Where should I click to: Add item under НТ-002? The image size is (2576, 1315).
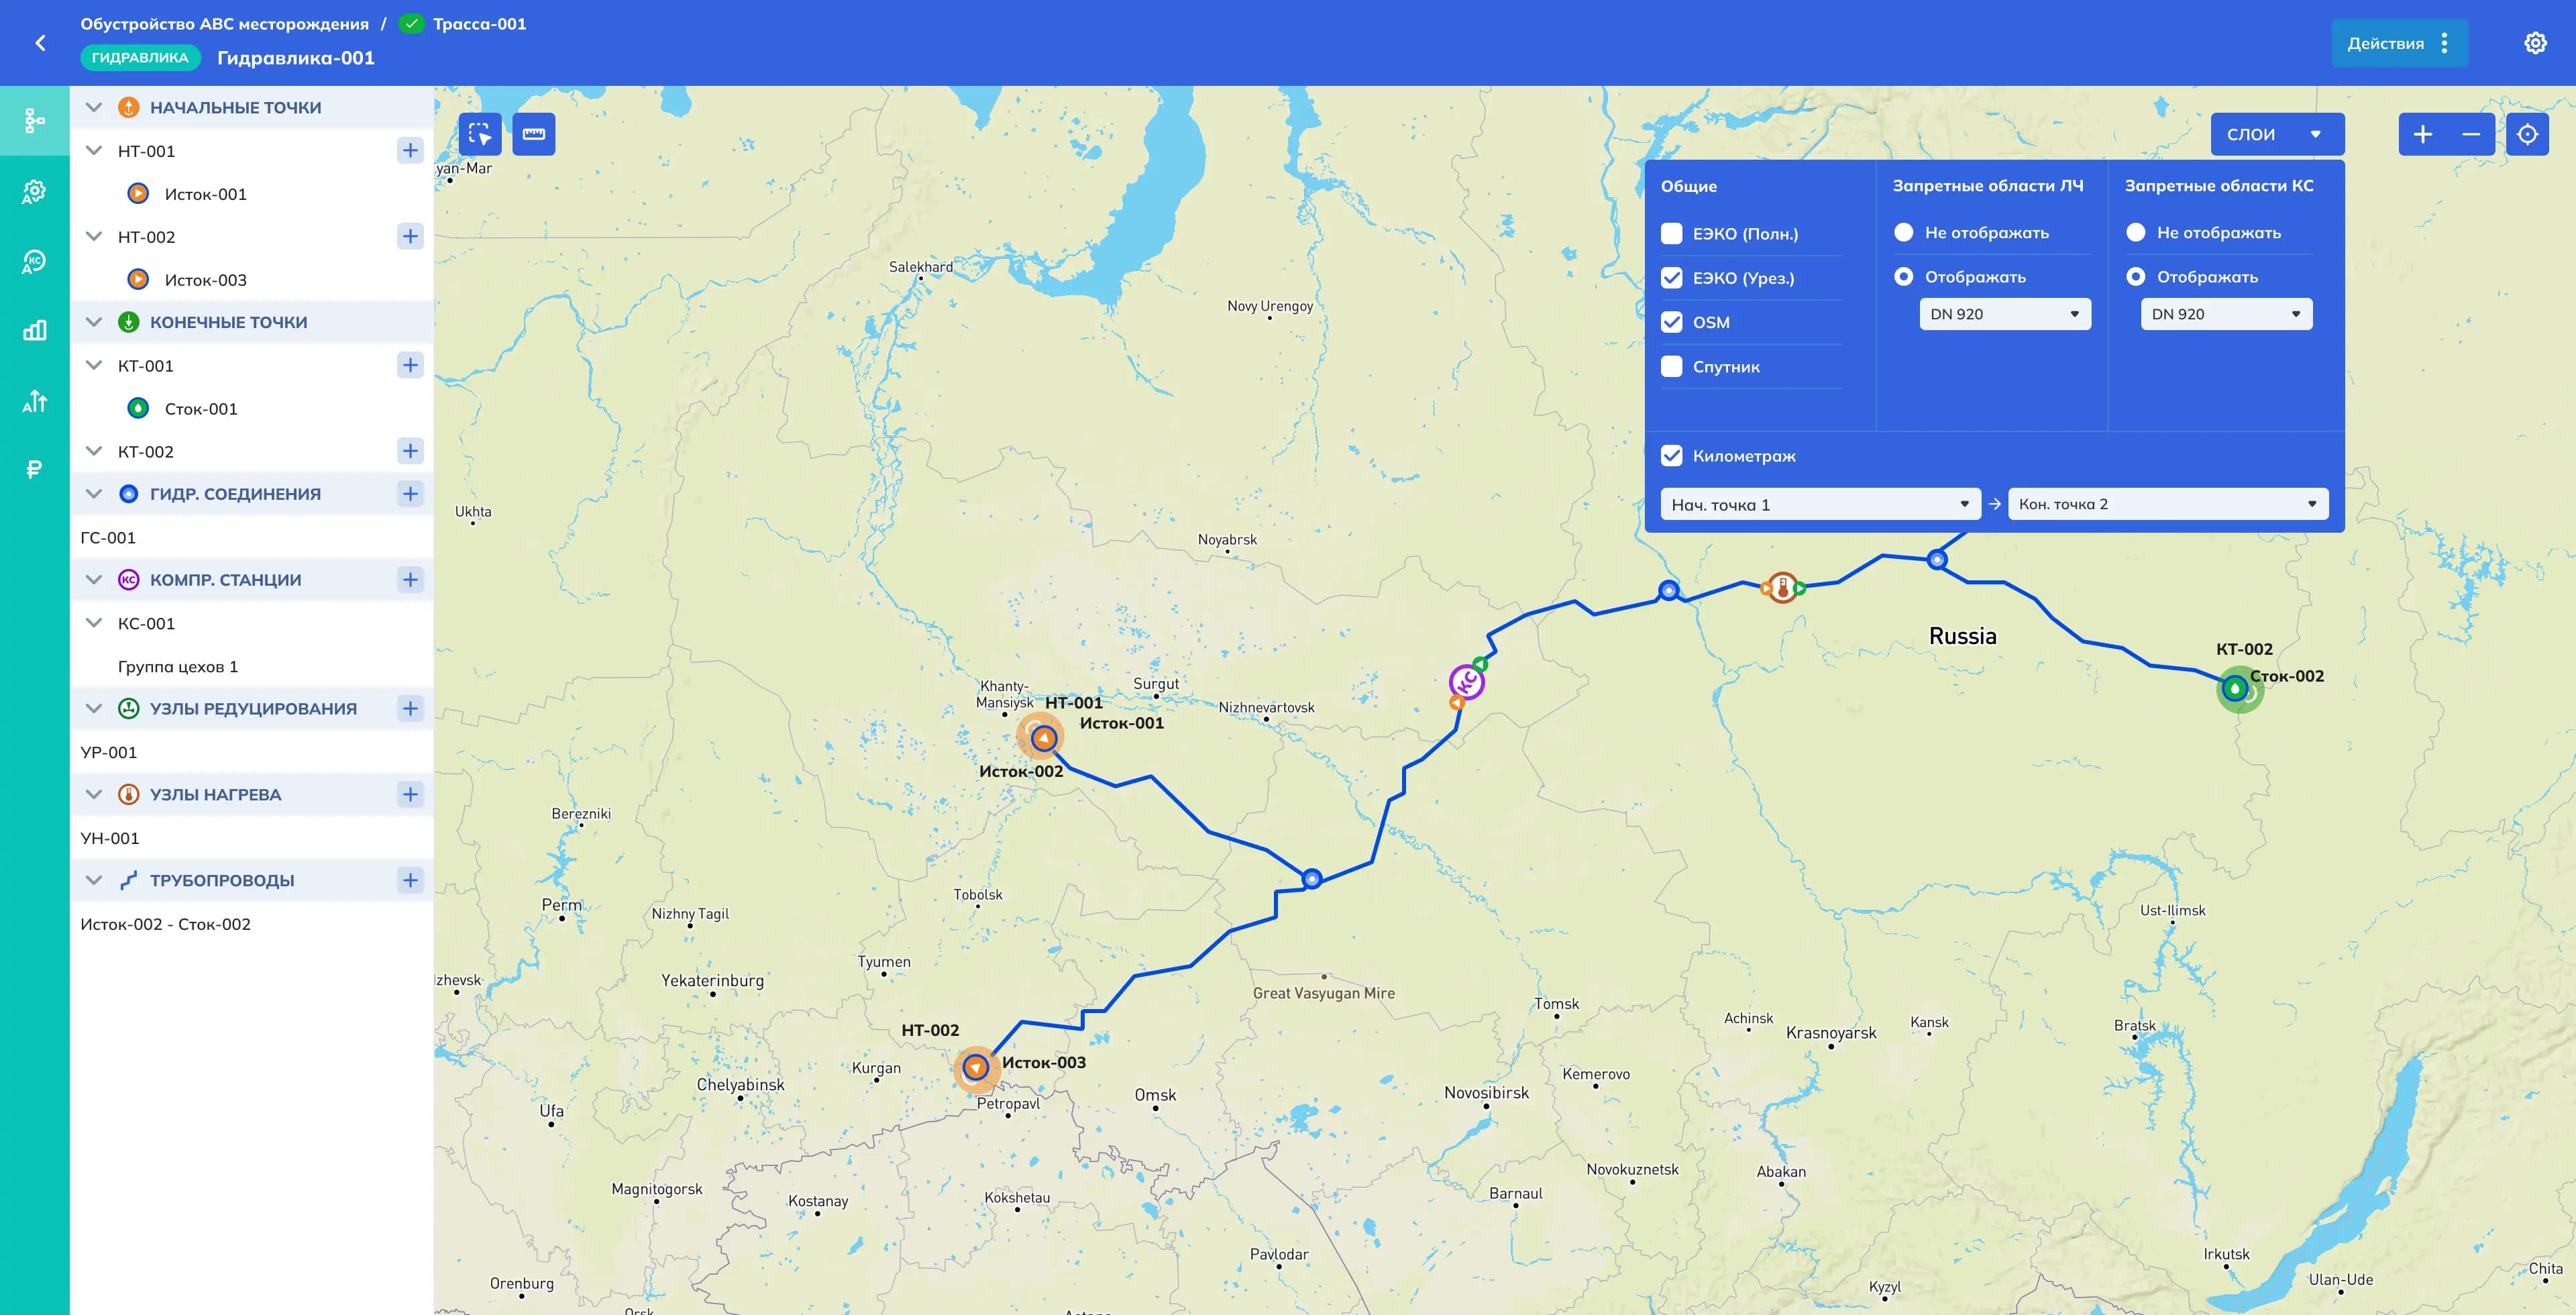coord(410,237)
